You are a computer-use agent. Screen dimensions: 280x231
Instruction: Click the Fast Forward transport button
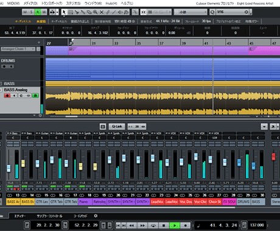142,226
